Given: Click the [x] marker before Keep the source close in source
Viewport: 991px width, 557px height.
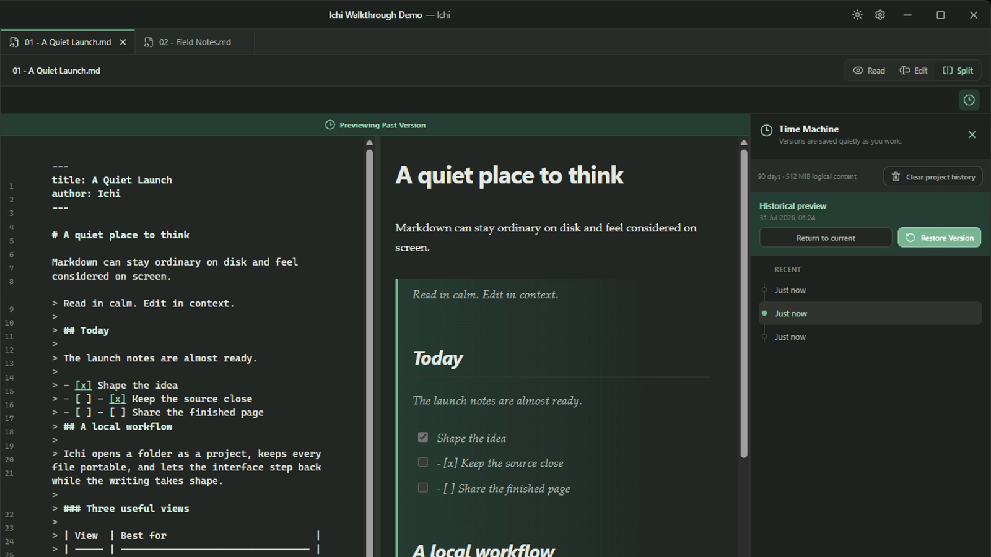Looking at the screenshot, I should 118,399.
